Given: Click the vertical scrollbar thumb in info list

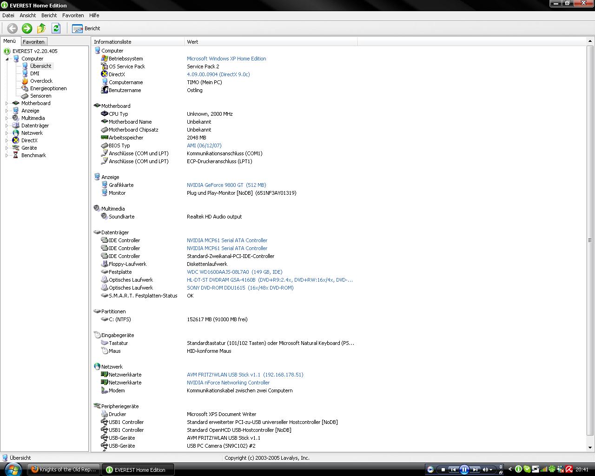Looking at the screenshot, I should [590, 240].
